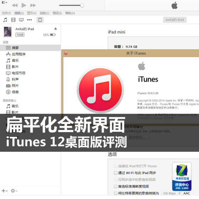Click the Apple logo in the top display area
The height and width of the screenshot is (199, 199).
click(x=174, y=5)
